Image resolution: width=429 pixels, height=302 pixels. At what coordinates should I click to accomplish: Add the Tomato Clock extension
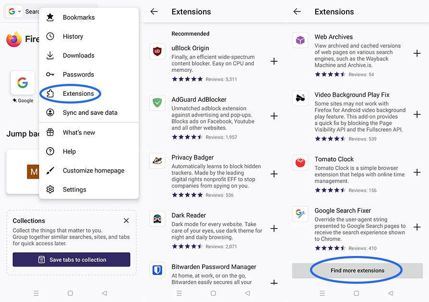[417, 172]
